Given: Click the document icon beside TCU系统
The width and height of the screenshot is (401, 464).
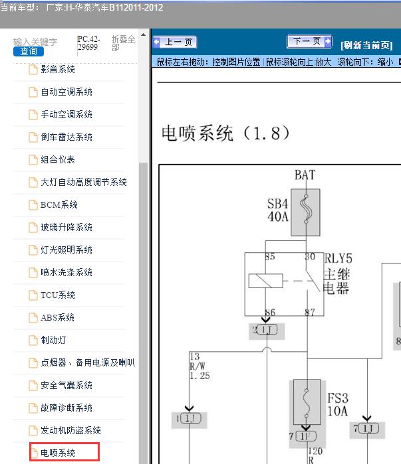Looking at the screenshot, I should pos(33,295).
